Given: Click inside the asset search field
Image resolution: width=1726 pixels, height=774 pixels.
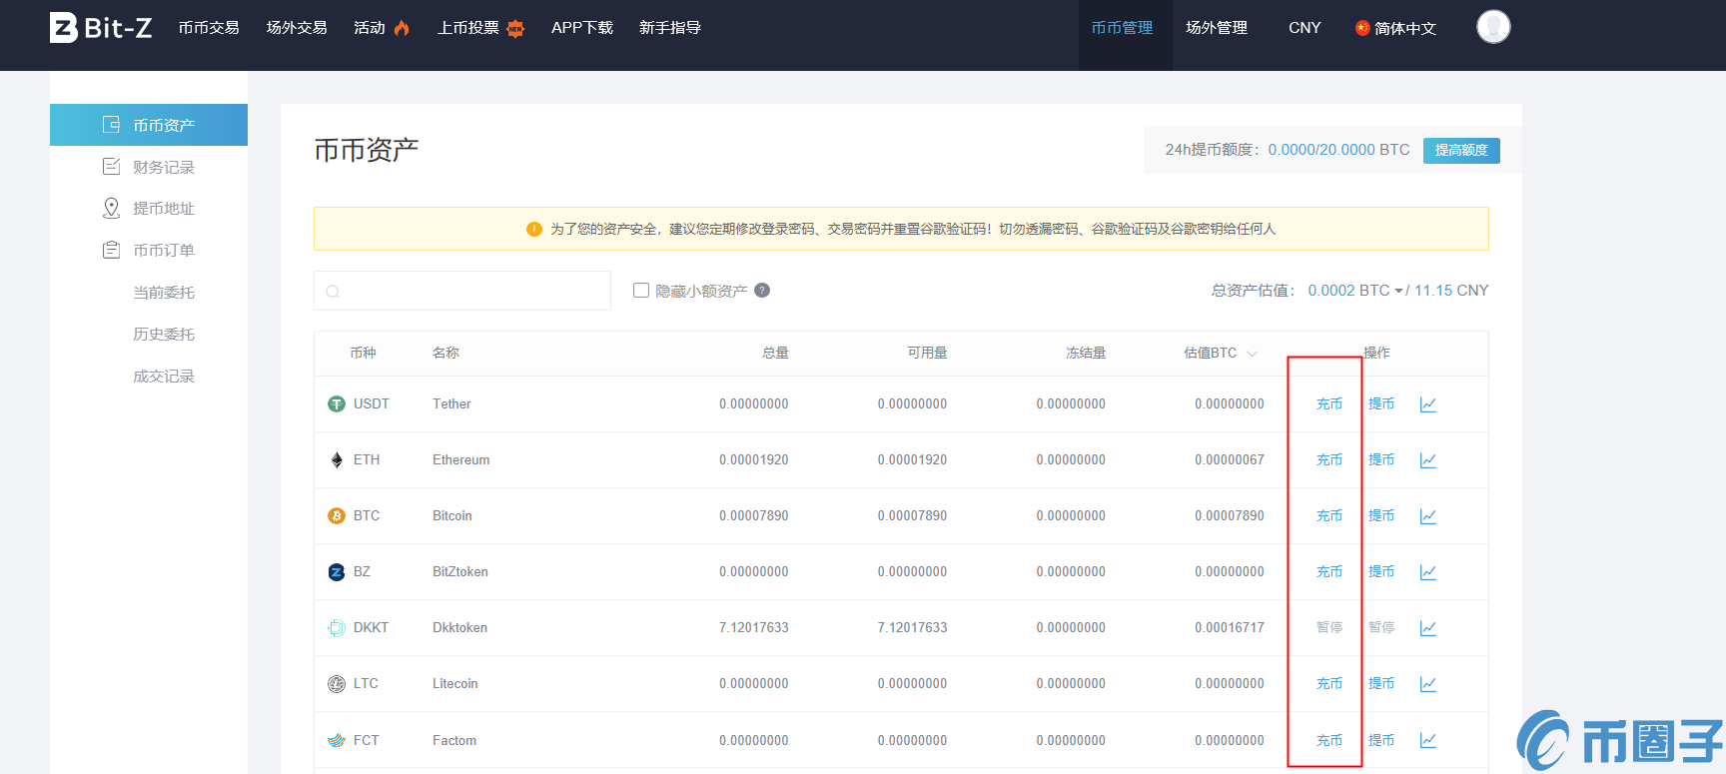Looking at the screenshot, I should coord(462,291).
